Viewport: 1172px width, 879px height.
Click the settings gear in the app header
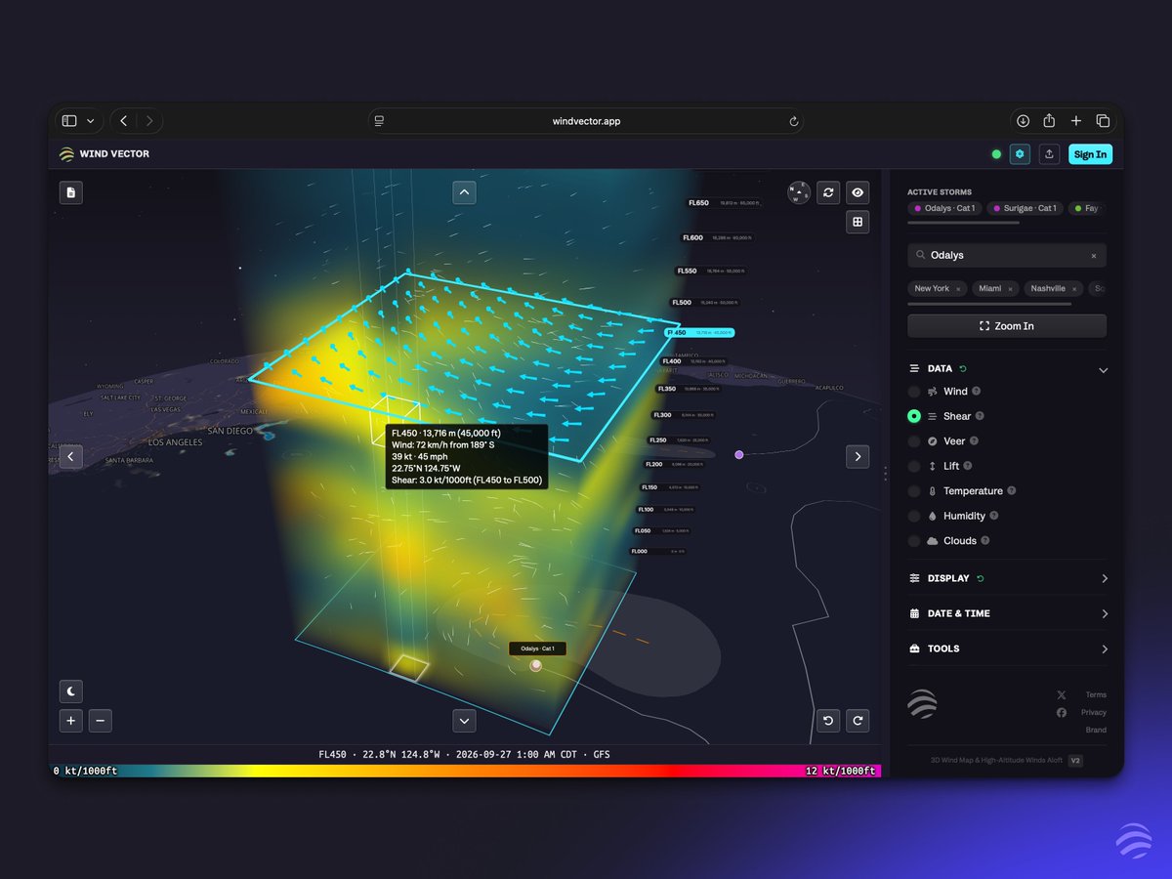[x=1020, y=154]
